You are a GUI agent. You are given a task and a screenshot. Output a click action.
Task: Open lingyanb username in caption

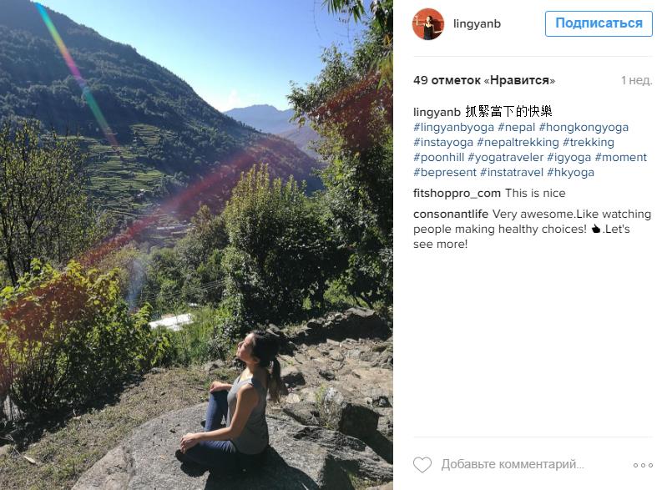click(437, 113)
